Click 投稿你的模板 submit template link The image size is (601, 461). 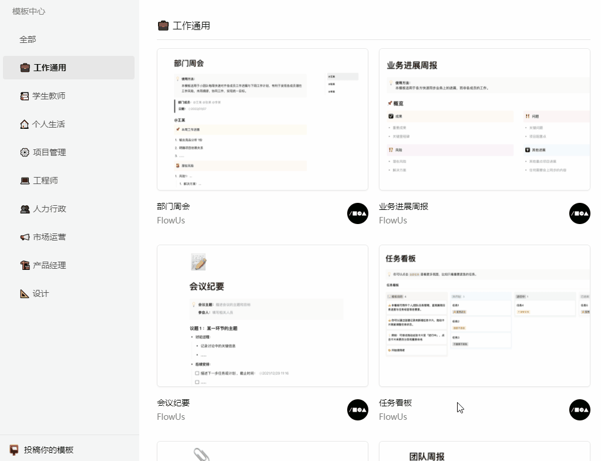(x=49, y=450)
